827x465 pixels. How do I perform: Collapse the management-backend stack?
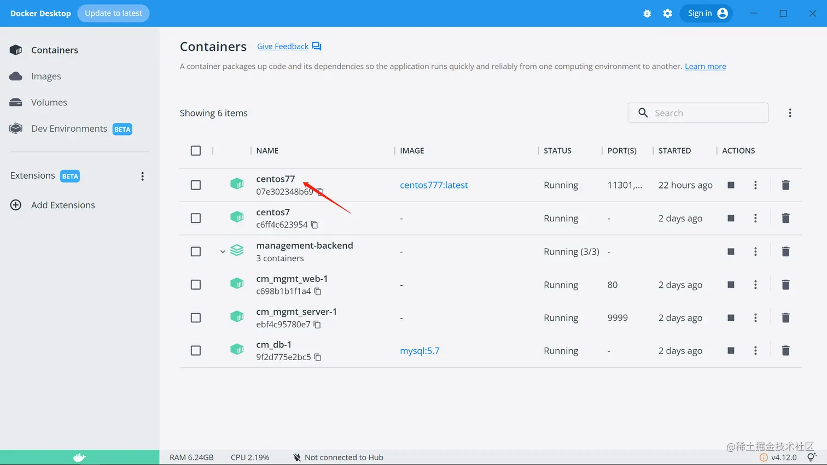pyautogui.click(x=223, y=252)
